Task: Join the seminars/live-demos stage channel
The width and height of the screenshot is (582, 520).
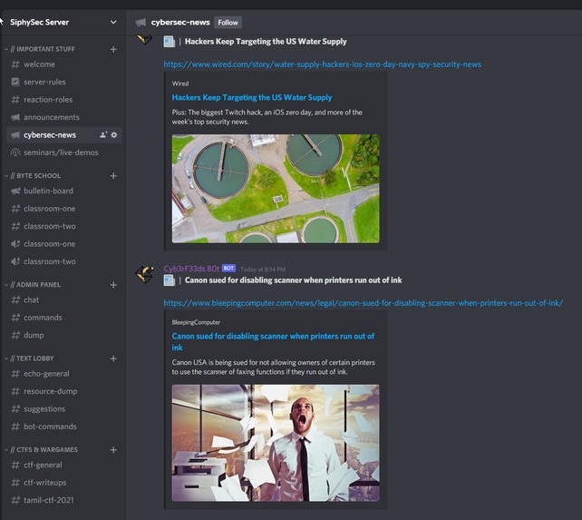Action: coord(63,152)
